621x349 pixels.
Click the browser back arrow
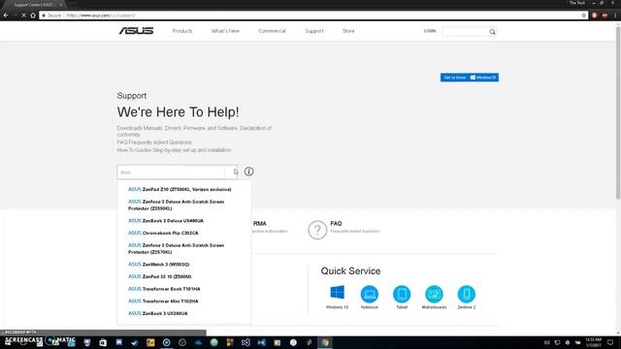click(x=6, y=16)
